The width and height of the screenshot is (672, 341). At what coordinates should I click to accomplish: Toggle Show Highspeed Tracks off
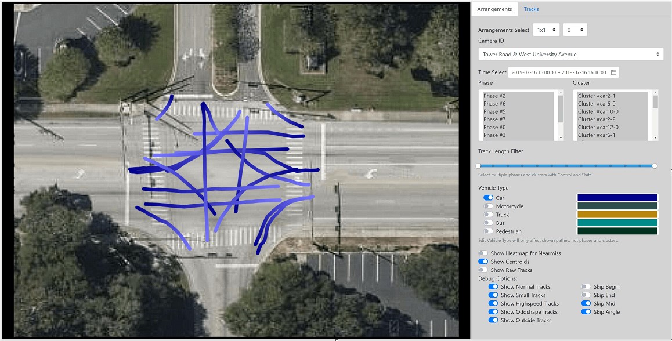[x=493, y=303]
